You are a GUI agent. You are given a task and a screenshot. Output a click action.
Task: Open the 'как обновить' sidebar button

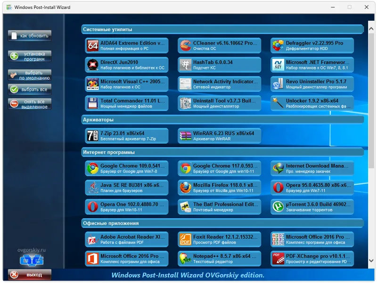(x=30, y=36)
